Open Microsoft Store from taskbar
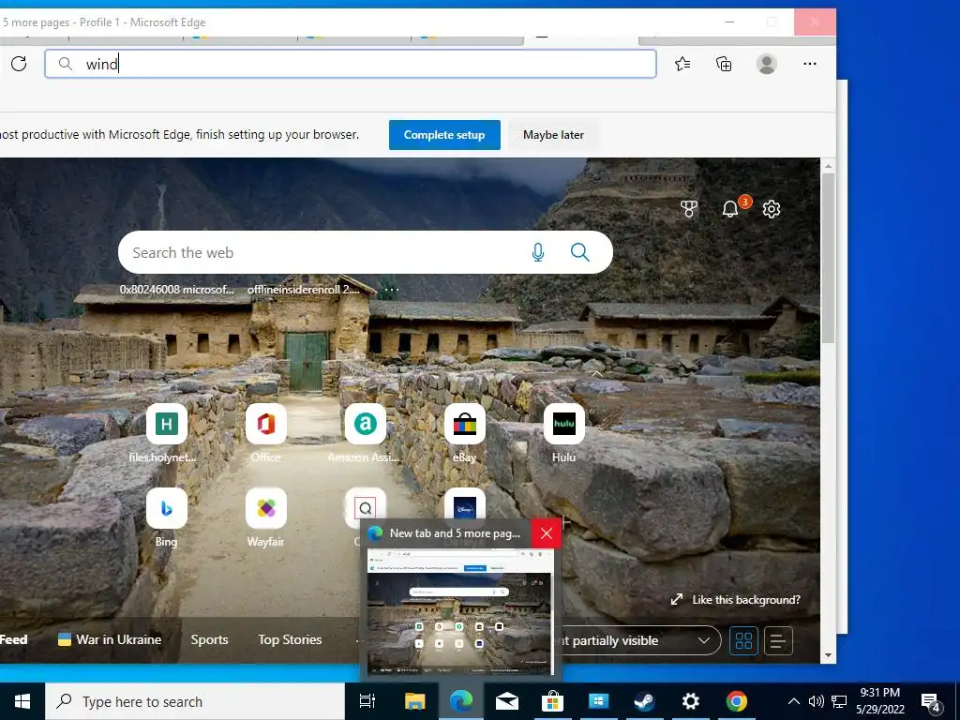 [x=552, y=701]
